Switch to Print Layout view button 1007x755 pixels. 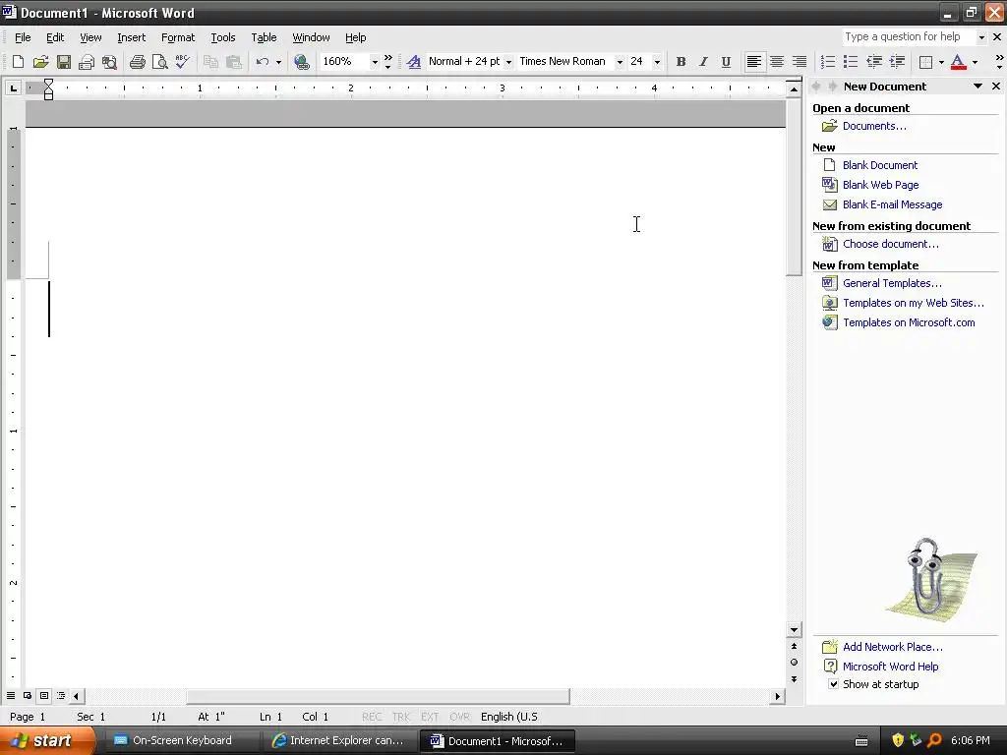coord(44,695)
